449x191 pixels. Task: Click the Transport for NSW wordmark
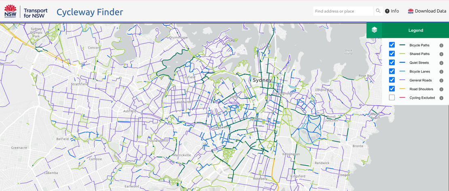coord(36,13)
